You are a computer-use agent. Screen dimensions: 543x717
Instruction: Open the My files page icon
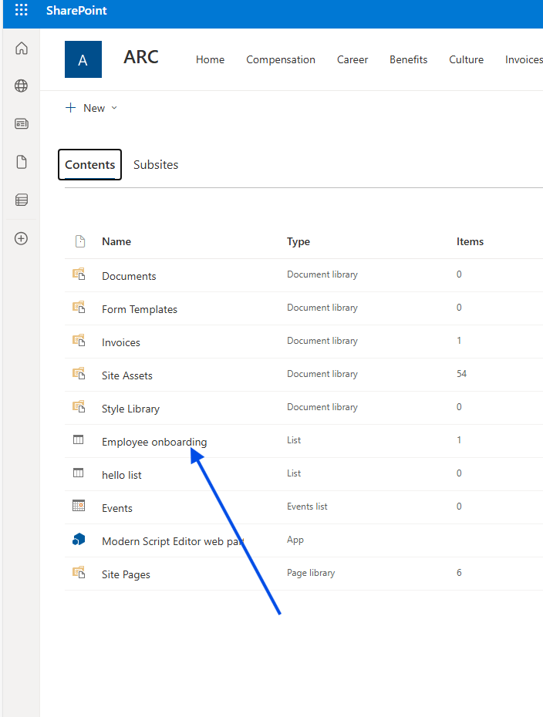[22, 162]
